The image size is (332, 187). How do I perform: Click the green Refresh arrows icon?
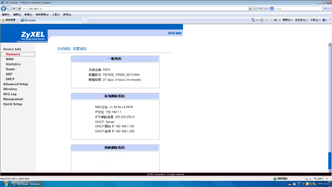[x=260, y=9]
